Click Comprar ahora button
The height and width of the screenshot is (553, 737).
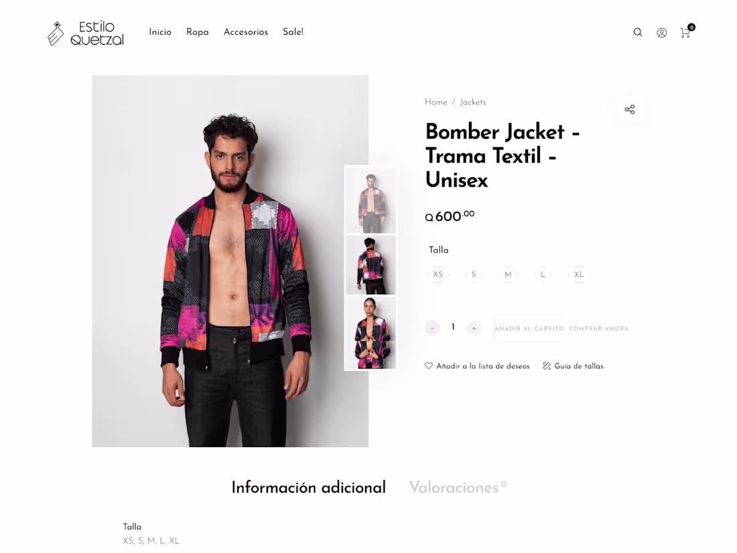coord(598,329)
